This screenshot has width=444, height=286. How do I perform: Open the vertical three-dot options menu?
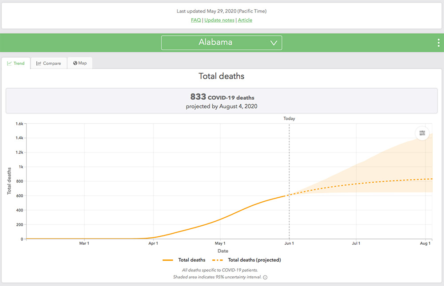pos(438,43)
